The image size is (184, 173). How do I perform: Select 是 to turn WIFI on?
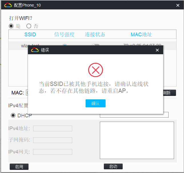(x=11, y=26)
